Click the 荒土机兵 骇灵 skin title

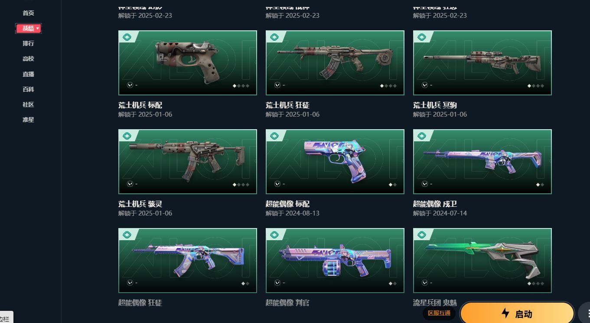pos(140,204)
